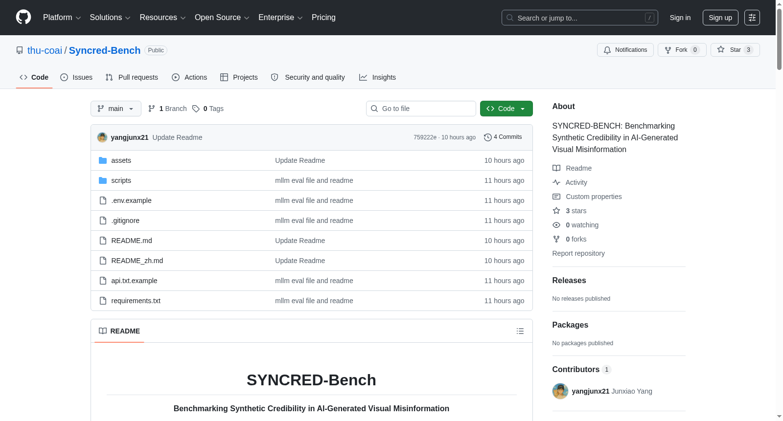
Task: Expand the Solutions menu
Action: [x=110, y=18]
